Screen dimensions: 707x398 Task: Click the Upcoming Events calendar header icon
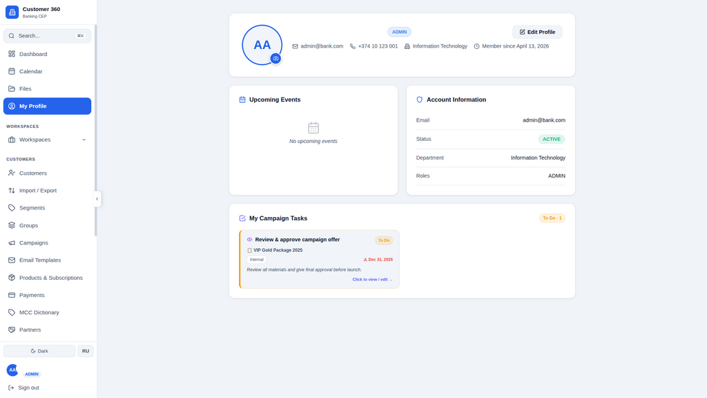coord(242,99)
